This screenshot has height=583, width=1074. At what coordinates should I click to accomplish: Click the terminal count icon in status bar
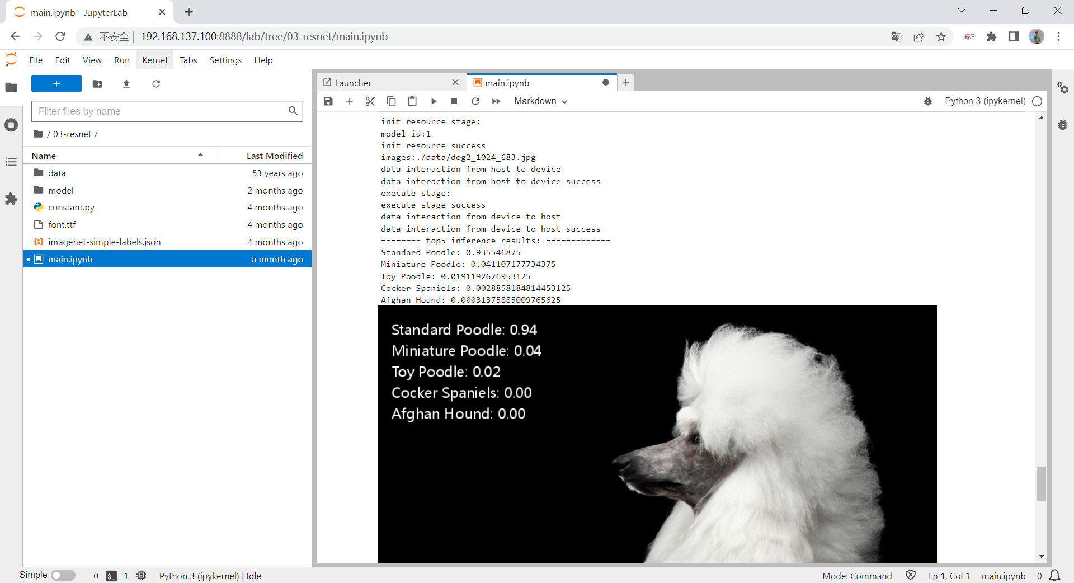pos(112,576)
